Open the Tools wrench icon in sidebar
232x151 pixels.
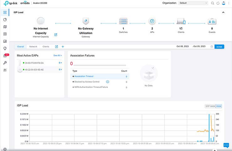[x=5, y=63]
